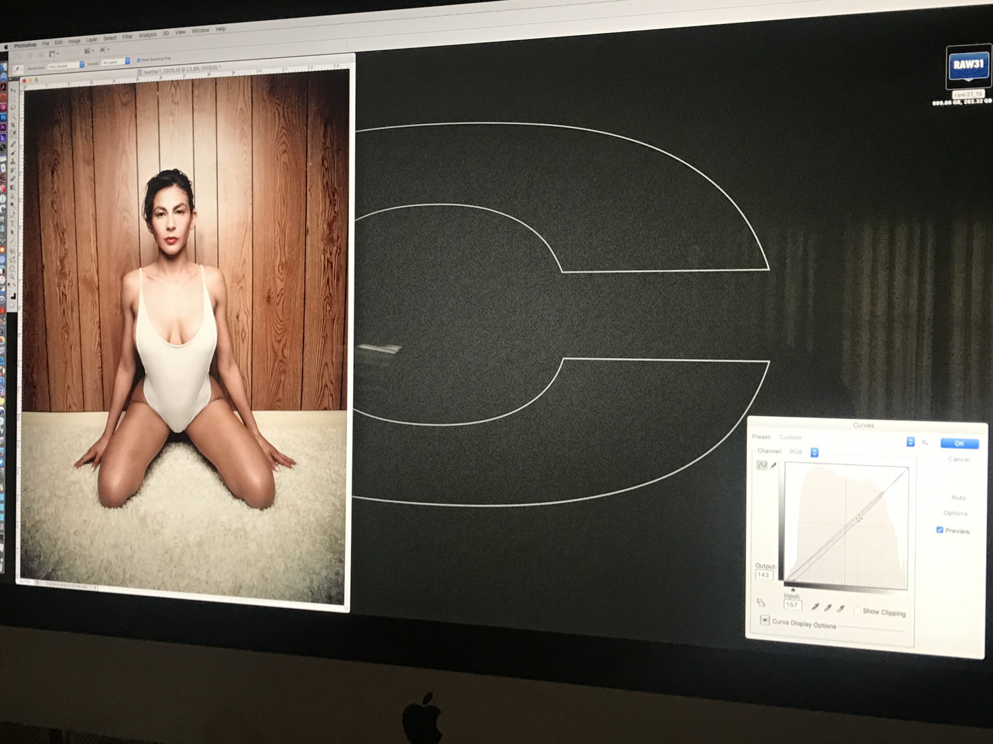Open the File menu
The image size is (993, 744).
(x=46, y=43)
